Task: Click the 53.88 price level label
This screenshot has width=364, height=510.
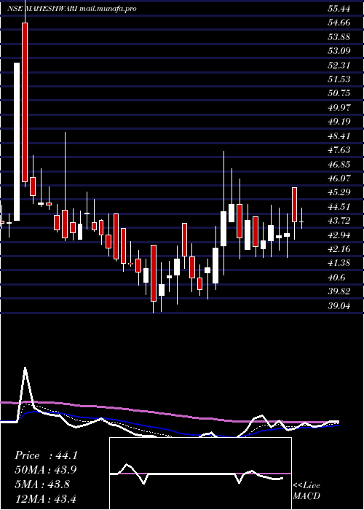Action: 339,37
